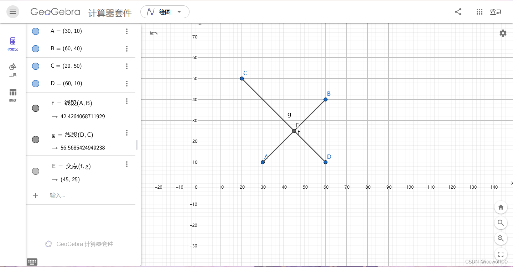Click the zoom out magnifier button

pos(501,239)
